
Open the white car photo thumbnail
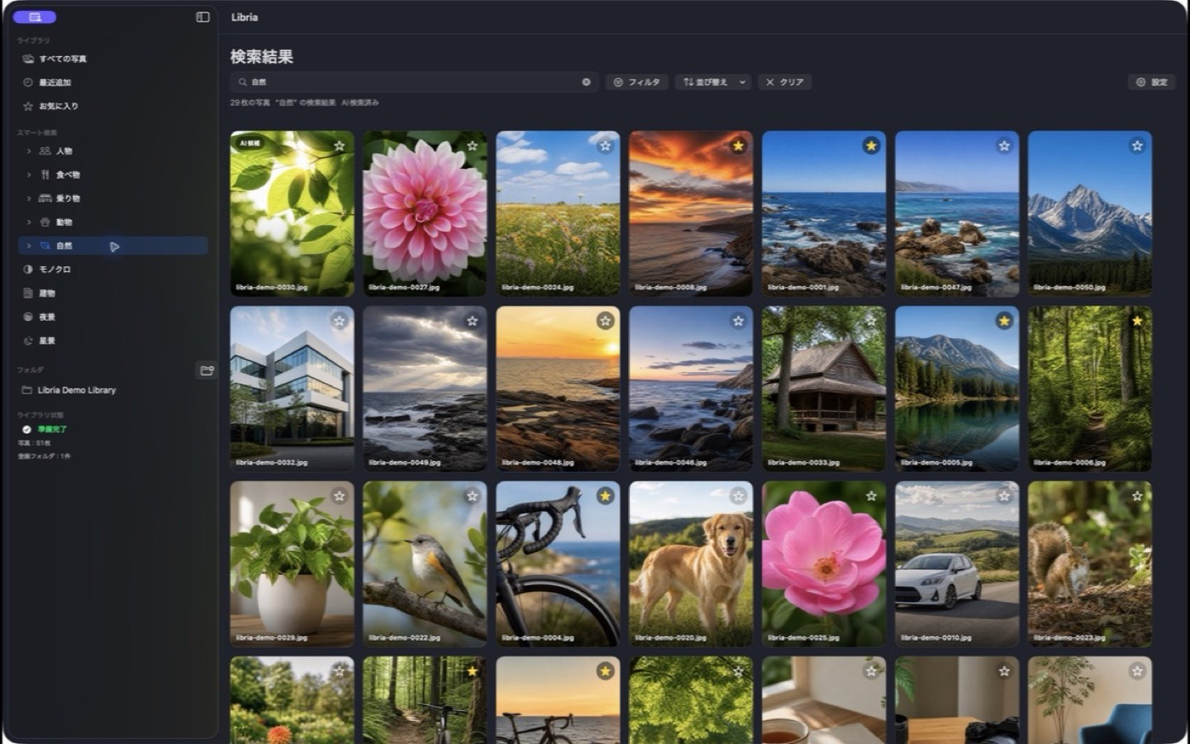[x=957, y=564]
